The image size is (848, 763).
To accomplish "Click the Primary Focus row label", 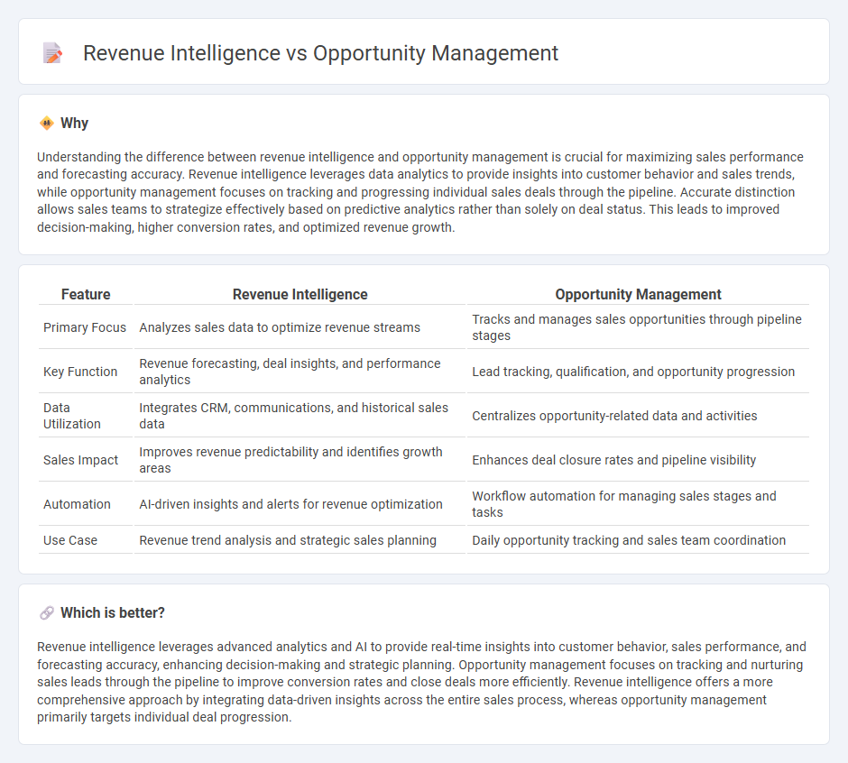I will coord(85,327).
